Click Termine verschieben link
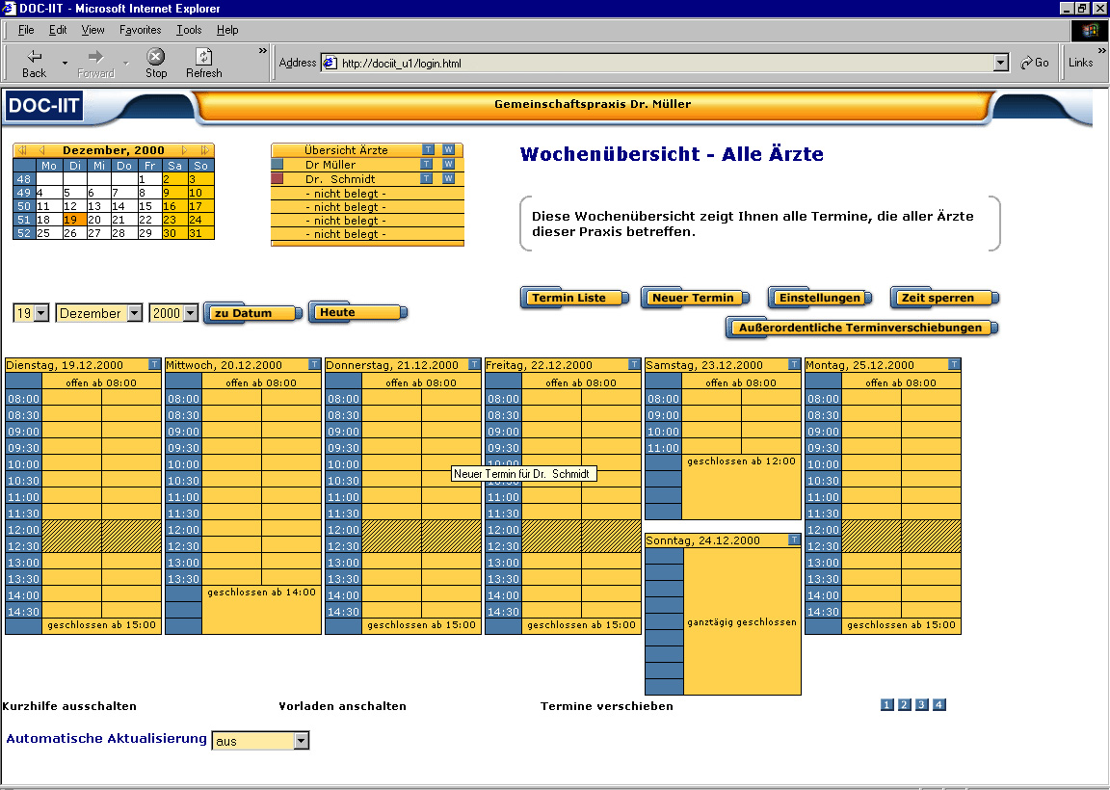 607,706
